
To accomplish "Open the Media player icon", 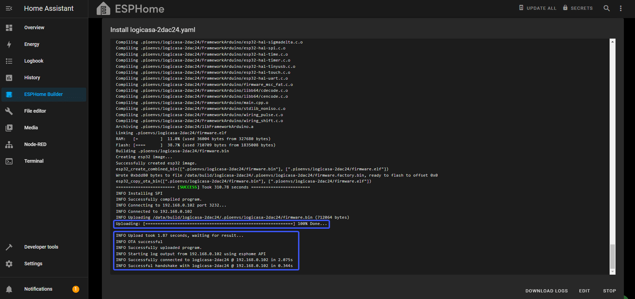I will coord(9,128).
